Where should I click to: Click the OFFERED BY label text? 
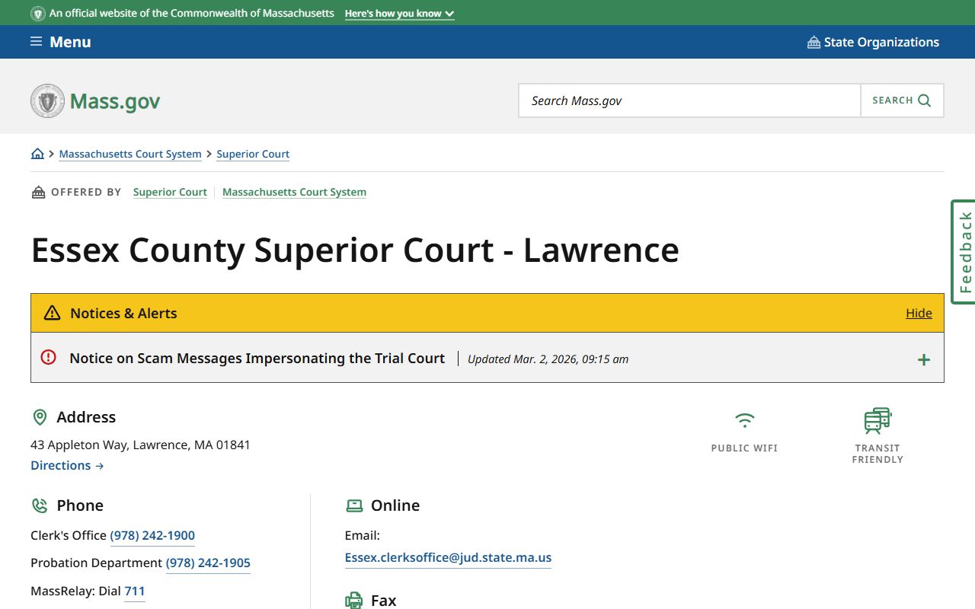click(86, 192)
